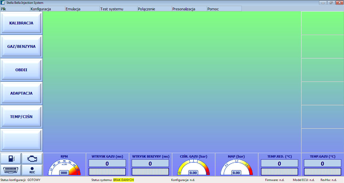Click the MAP bar gauge

pos(236,167)
